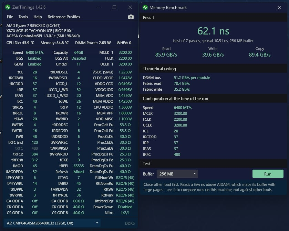
Task: Click the CPU Die 43.9 °C reading
Action: [x=20, y=43]
